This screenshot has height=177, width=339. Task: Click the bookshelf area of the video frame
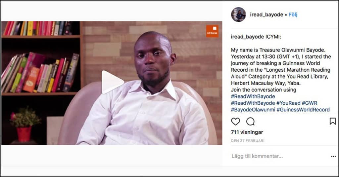(41, 58)
